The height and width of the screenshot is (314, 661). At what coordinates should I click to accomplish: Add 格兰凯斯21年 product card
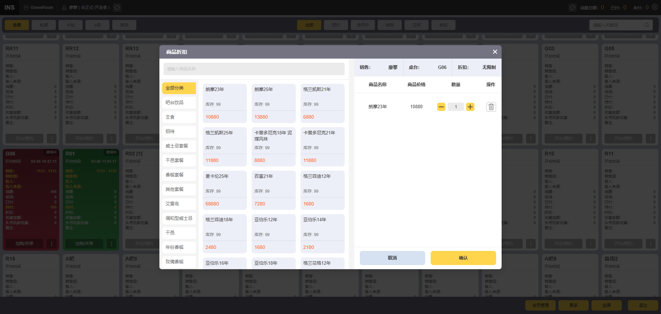point(323,103)
